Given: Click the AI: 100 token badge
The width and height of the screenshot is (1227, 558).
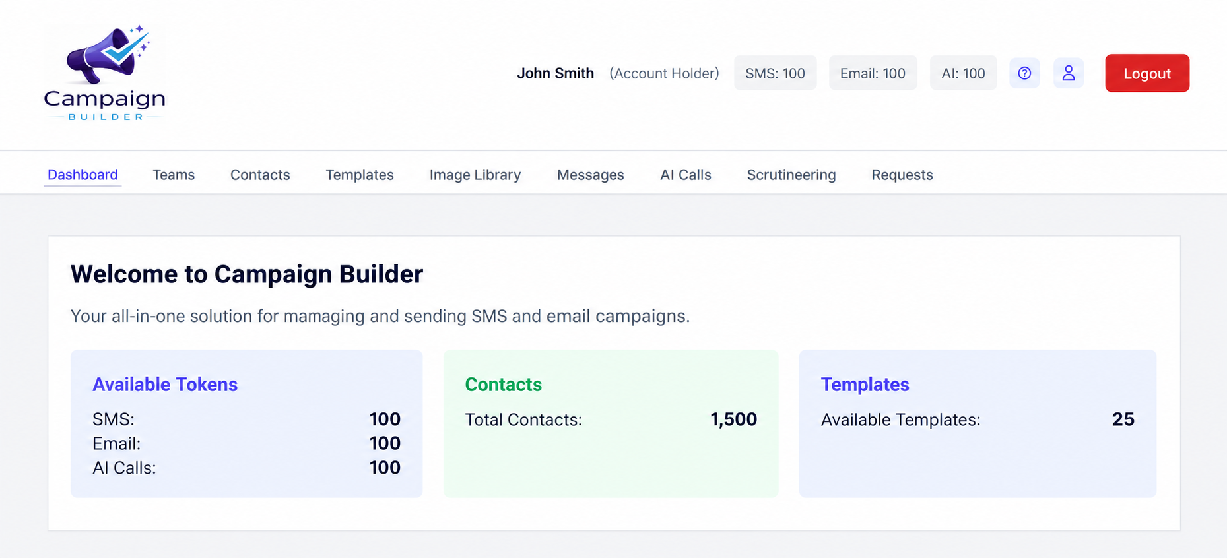Looking at the screenshot, I should [x=963, y=73].
